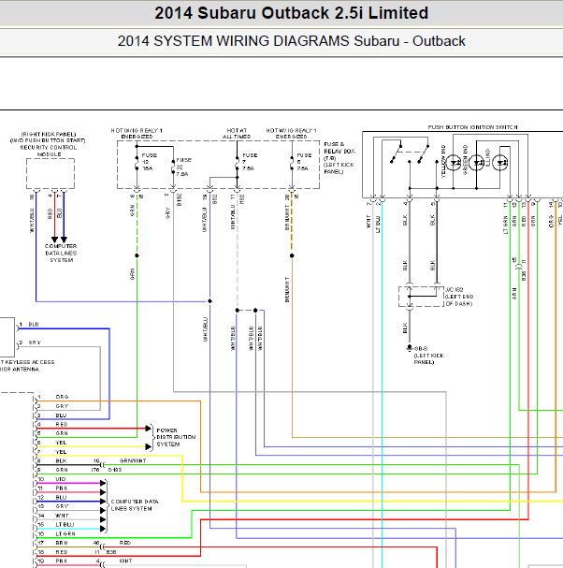563x568 pixels.
Task: Click the 'YELLOW IND' LED symbol
Action: 453,163
